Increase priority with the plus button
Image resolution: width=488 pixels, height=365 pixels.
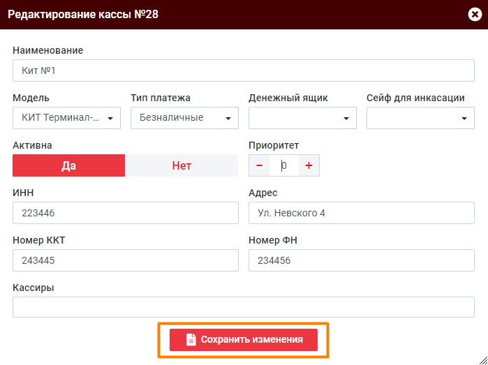(309, 165)
